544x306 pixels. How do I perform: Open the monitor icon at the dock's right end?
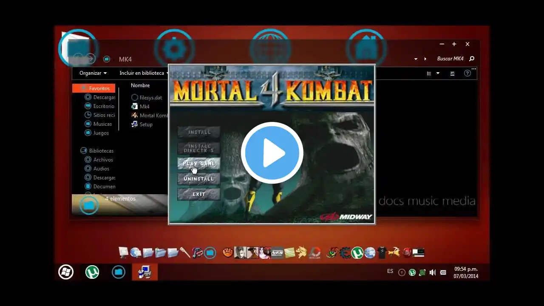tap(419, 253)
